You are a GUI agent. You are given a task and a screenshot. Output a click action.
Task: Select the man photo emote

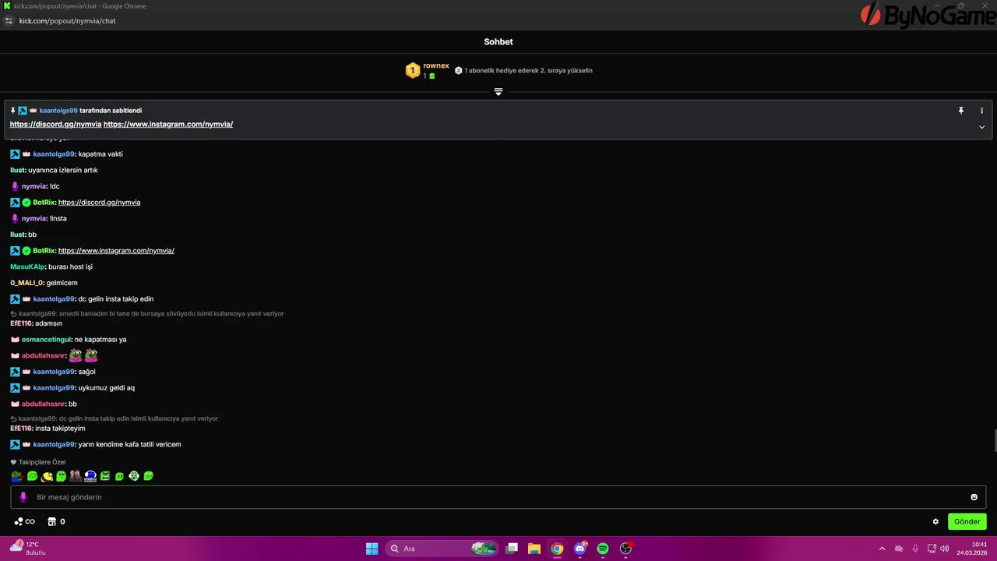point(76,476)
